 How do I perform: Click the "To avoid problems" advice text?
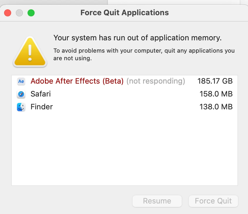pos(144,54)
